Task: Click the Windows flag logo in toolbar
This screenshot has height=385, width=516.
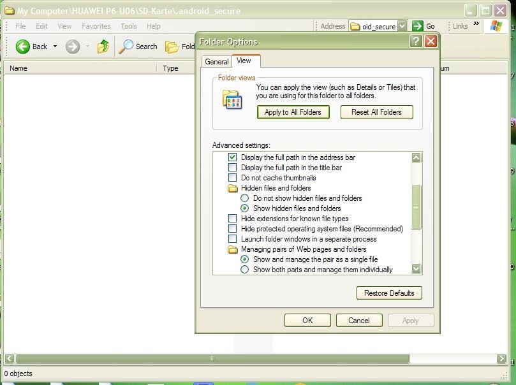Action: (496, 26)
